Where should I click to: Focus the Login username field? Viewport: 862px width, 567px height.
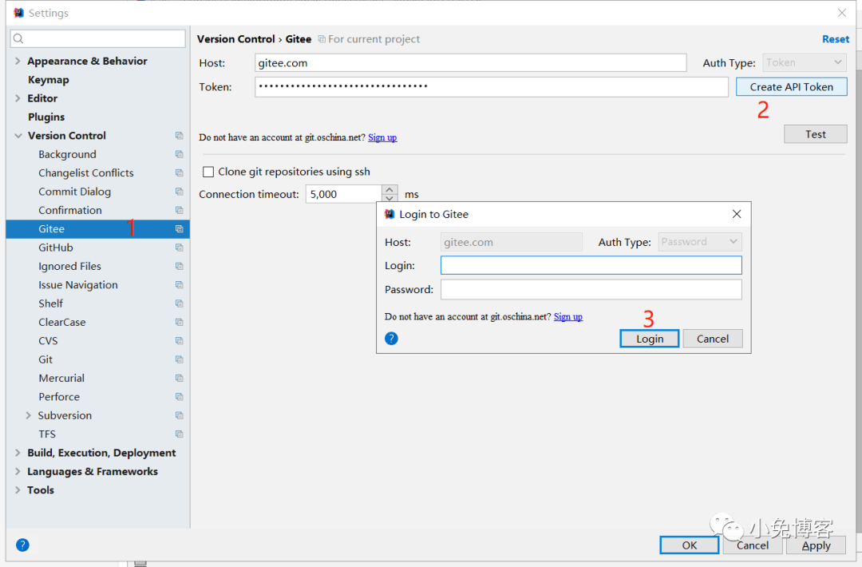591,266
